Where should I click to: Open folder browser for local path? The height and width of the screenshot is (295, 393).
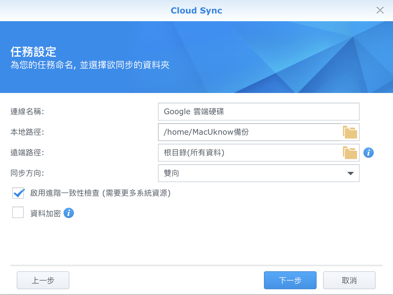click(x=350, y=132)
